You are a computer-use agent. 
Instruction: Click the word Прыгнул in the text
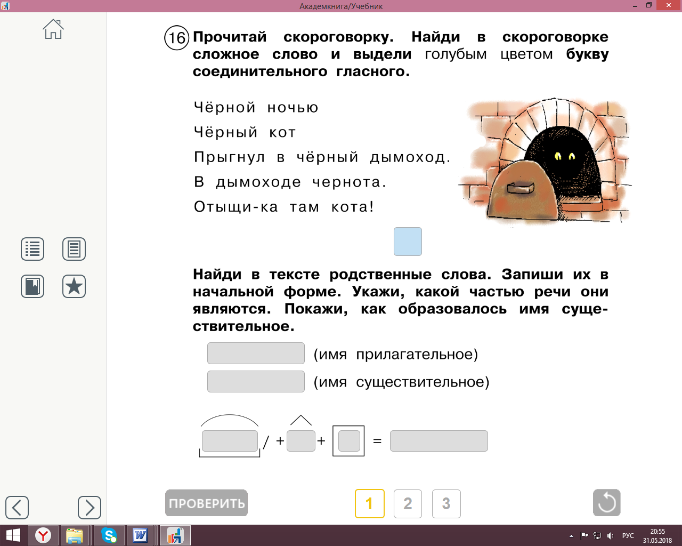pyautogui.click(x=230, y=157)
